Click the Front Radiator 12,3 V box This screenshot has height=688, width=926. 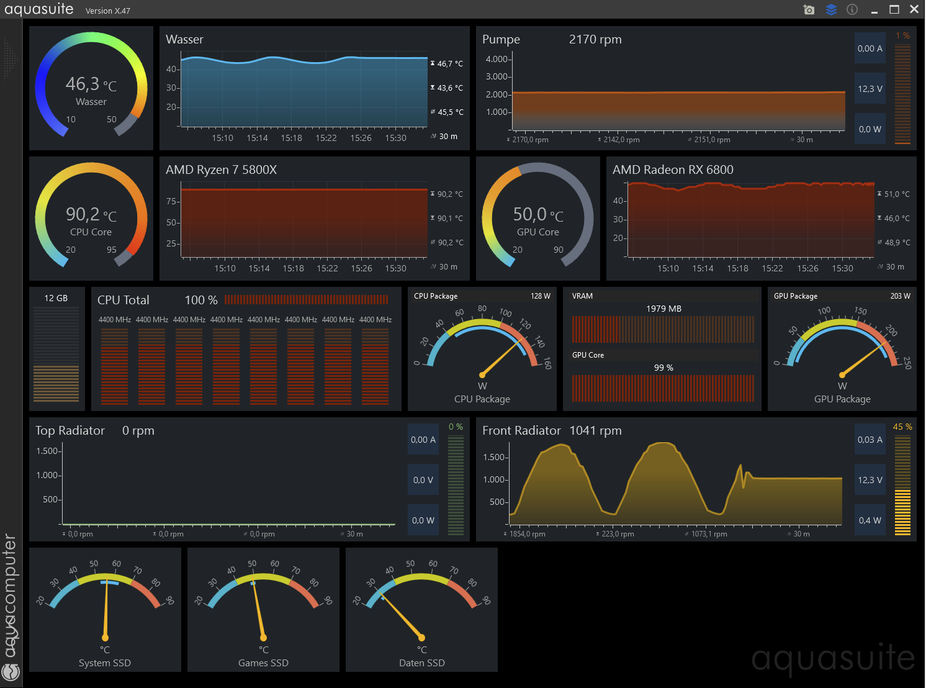click(870, 480)
